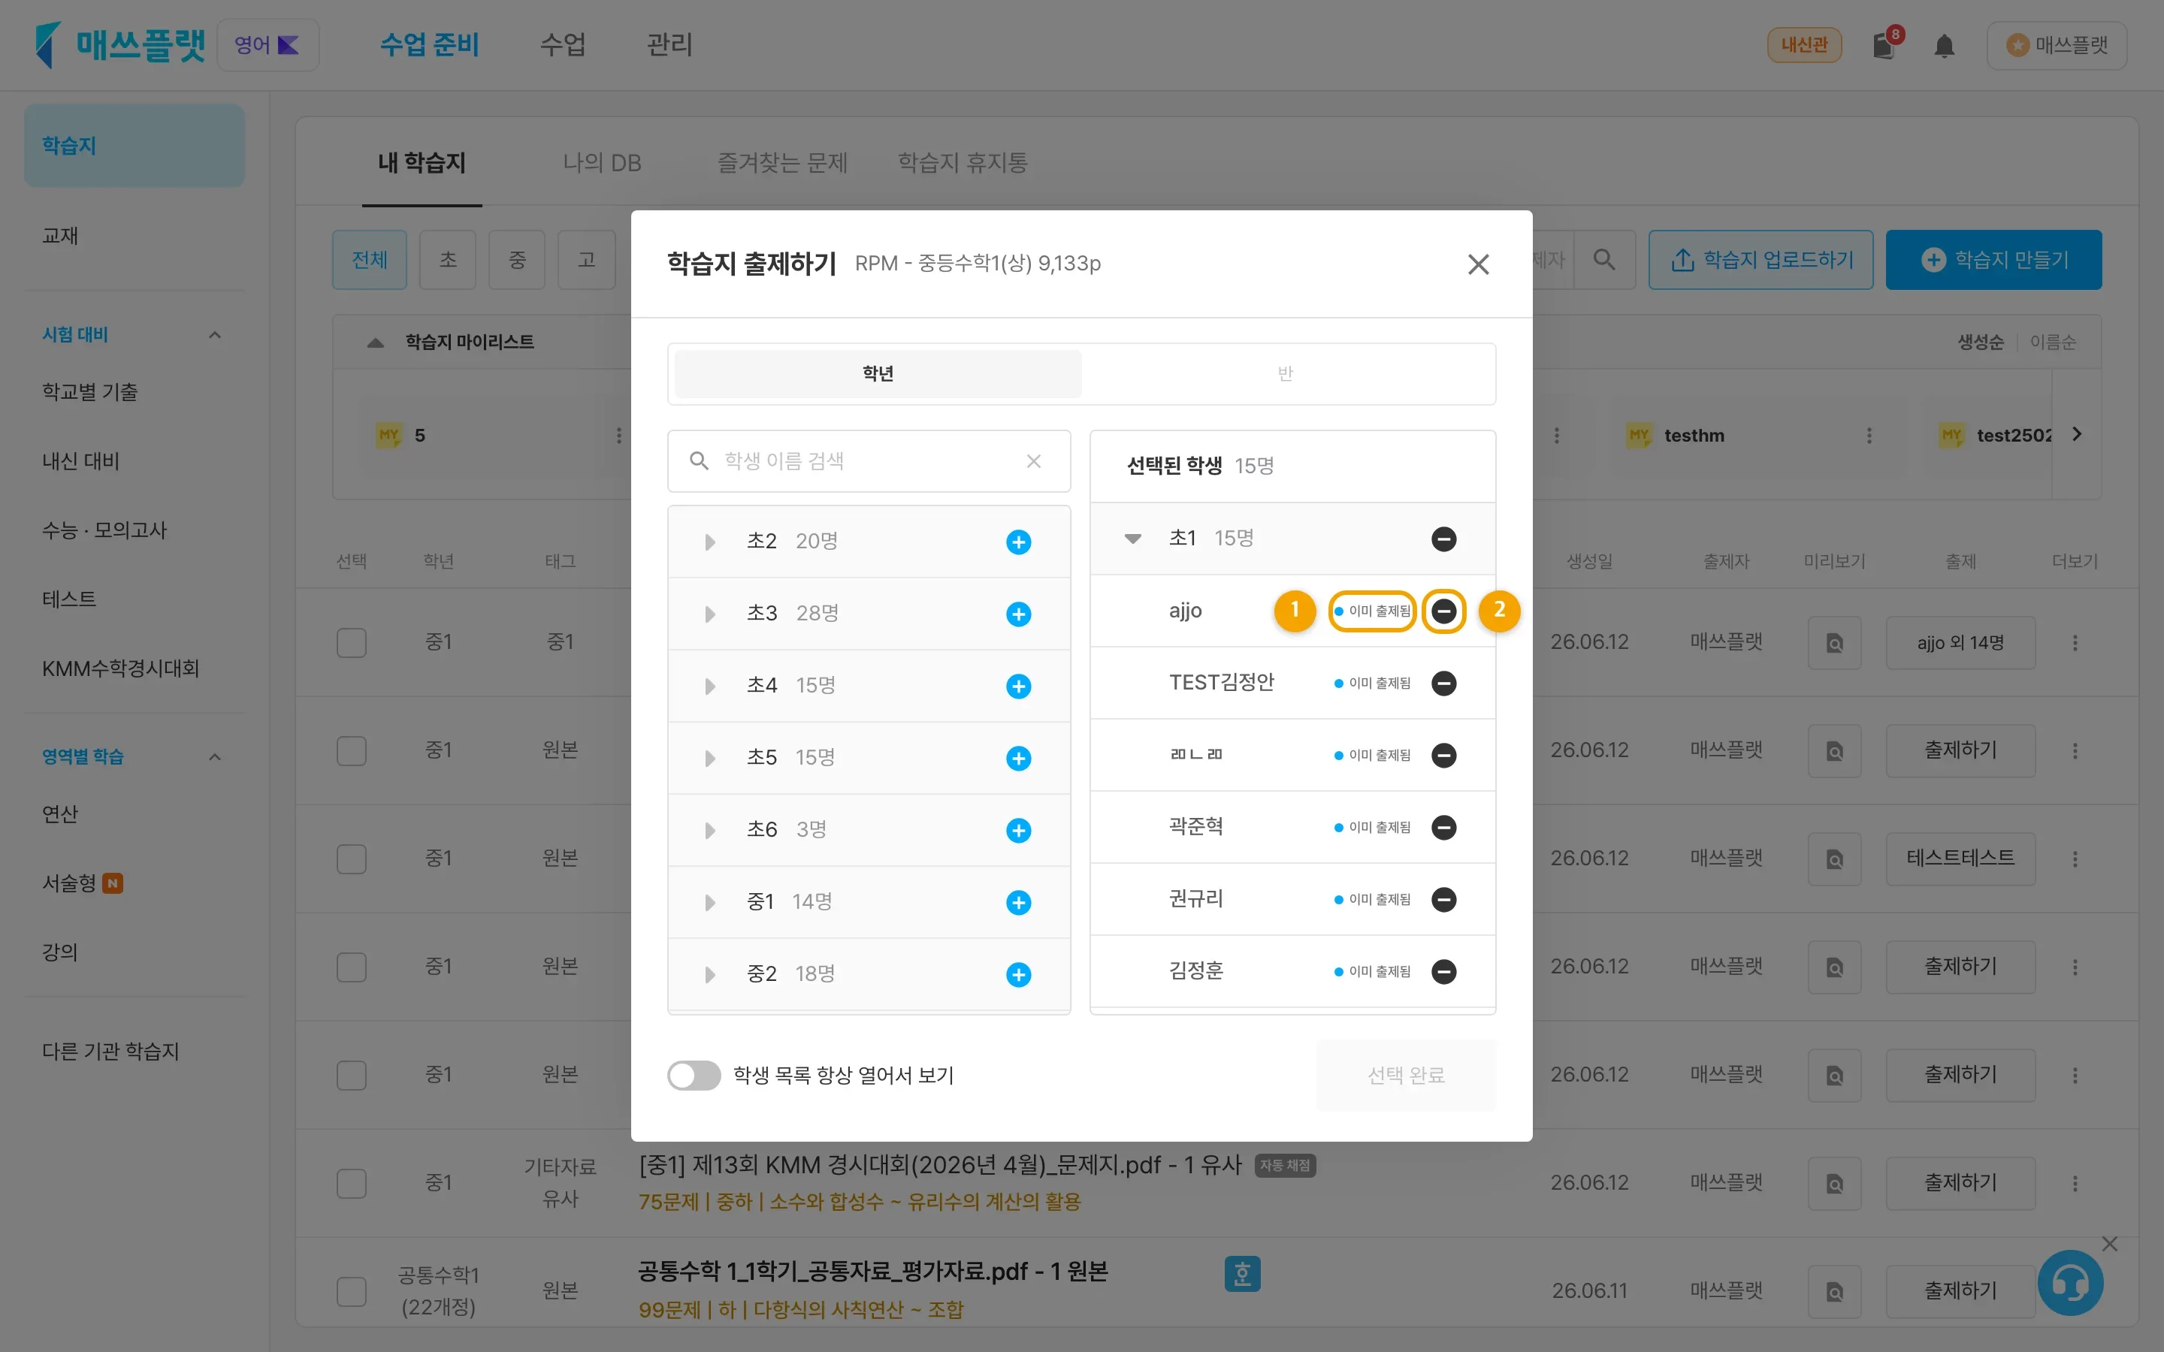The image size is (2164, 1352).
Task: Add all 중1 students with plus icon
Action: [x=1019, y=902]
